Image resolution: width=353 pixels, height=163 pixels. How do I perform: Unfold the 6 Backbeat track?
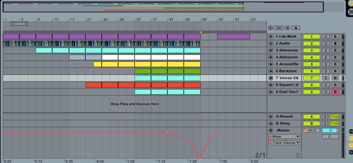pos(270,71)
